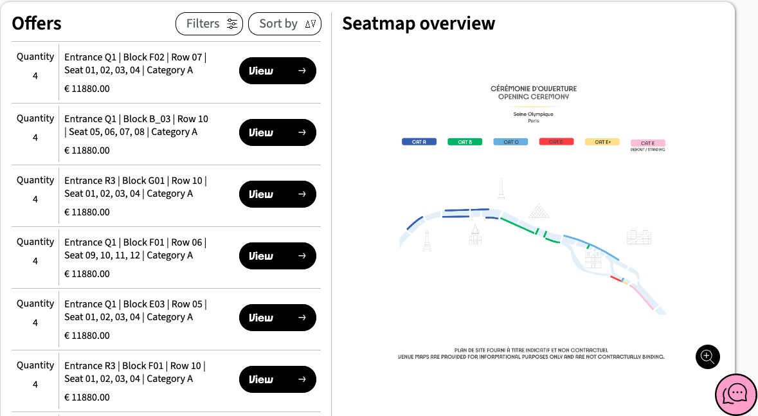Select the CAT B green legend swatch
The width and height of the screenshot is (758, 416).
[465, 142]
